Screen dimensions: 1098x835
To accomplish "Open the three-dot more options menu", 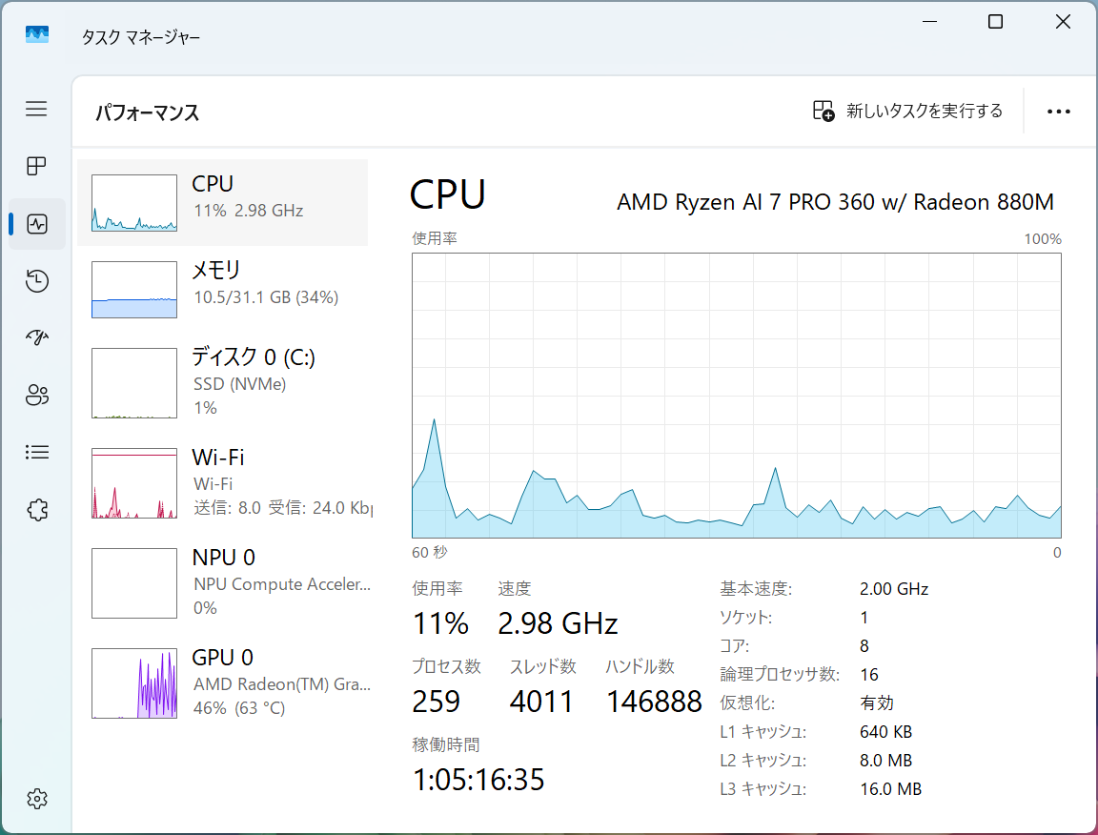I will pos(1058,112).
